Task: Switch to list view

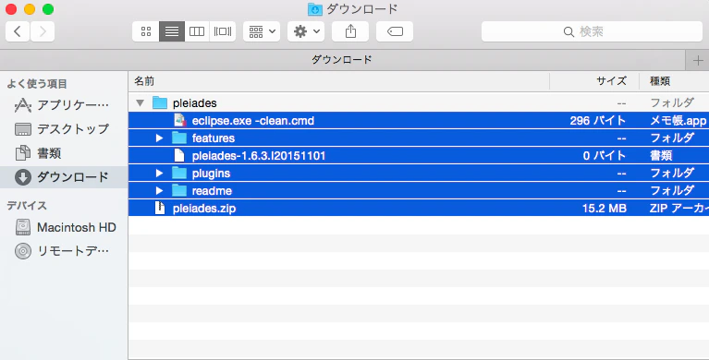Action: (x=172, y=31)
